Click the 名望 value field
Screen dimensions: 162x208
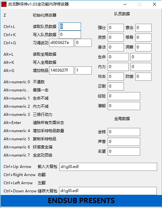point(124,151)
